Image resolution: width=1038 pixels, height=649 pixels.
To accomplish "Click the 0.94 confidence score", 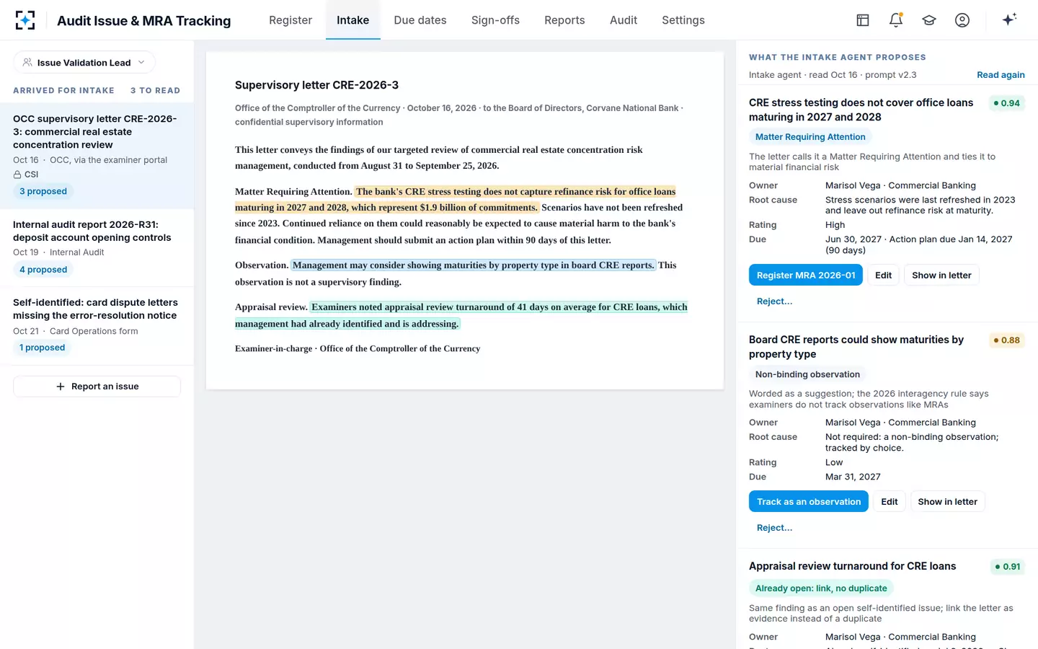I will point(1007,103).
